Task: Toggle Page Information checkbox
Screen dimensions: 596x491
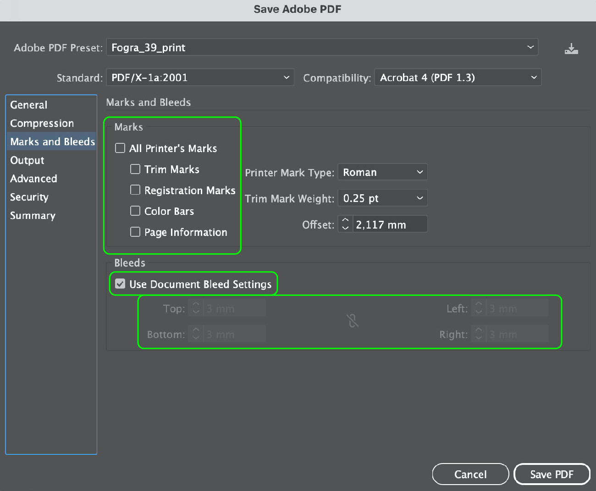Action: [135, 232]
